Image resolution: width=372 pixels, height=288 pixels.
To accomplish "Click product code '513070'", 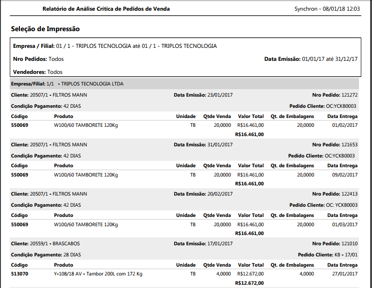I will point(20,274).
